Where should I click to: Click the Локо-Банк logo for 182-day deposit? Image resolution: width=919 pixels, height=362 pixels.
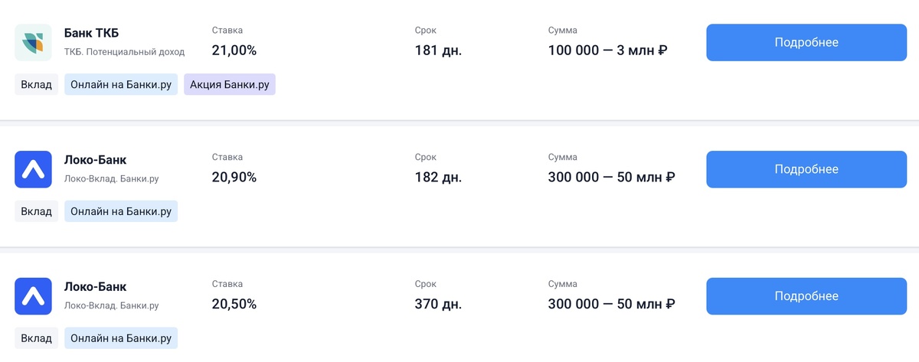coord(33,169)
